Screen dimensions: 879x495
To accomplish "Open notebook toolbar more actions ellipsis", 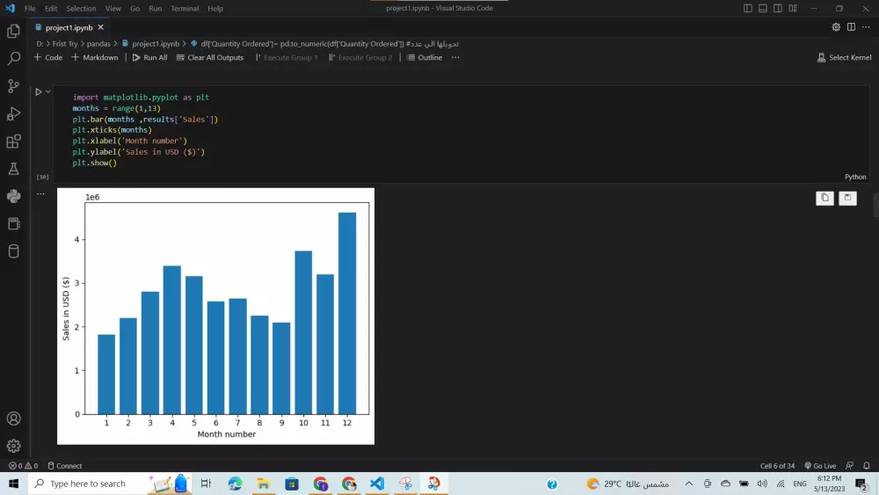I will [455, 57].
